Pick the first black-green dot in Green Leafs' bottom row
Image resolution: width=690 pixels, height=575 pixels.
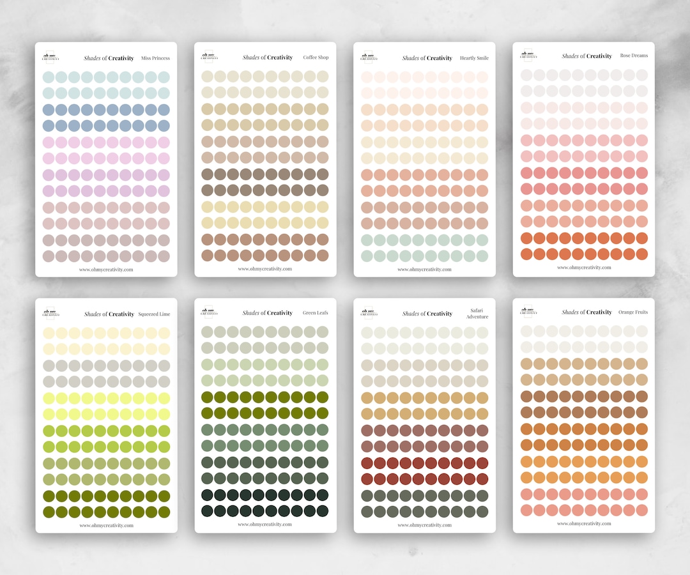pos(207,510)
